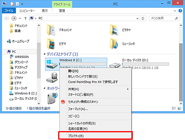
Task: Collapse the ネットワーク group arrow
Action: click(x=44, y=88)
